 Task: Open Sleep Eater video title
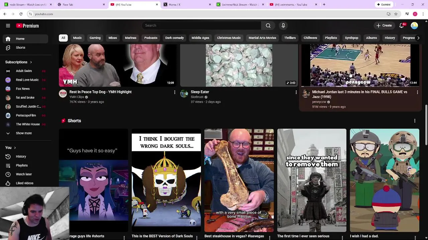tap(200, 92)
